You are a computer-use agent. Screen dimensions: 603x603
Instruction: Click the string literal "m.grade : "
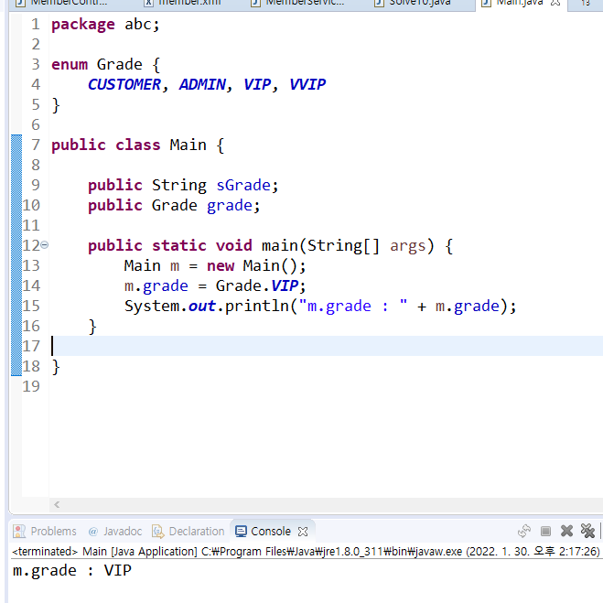(352, 307)
